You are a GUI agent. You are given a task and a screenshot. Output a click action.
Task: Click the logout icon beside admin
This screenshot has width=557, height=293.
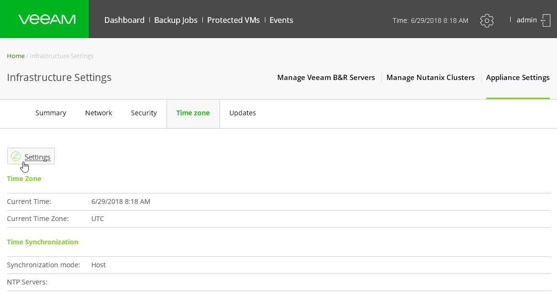[x=546, y=20]
